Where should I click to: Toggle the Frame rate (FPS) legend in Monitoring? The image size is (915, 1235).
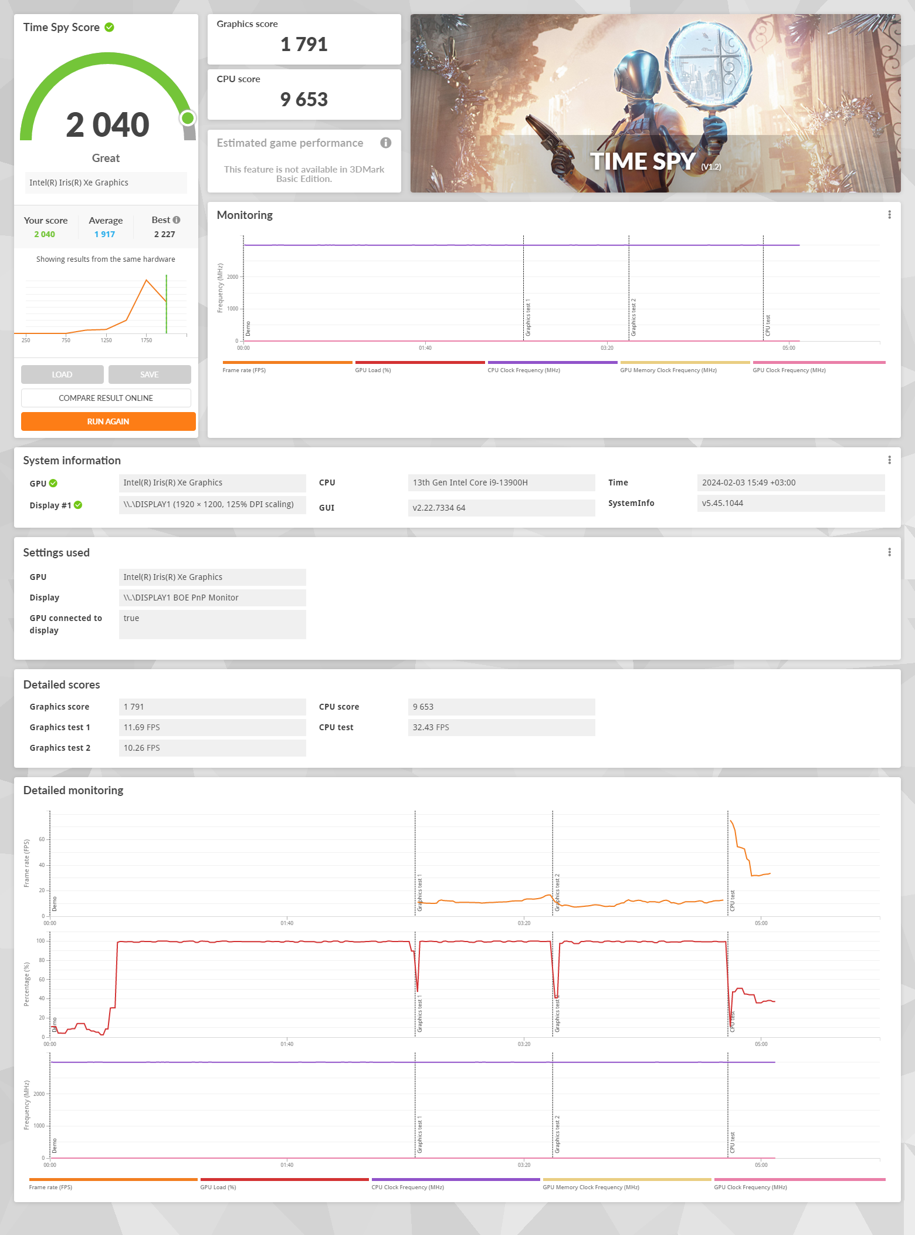coord(287,367)
